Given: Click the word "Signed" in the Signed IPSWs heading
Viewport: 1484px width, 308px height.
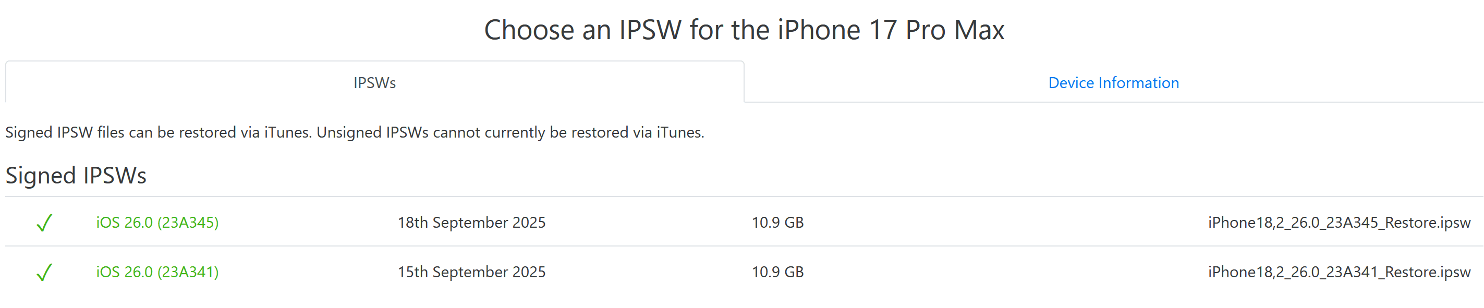Looking at the screenshot, I should (40, 176).
